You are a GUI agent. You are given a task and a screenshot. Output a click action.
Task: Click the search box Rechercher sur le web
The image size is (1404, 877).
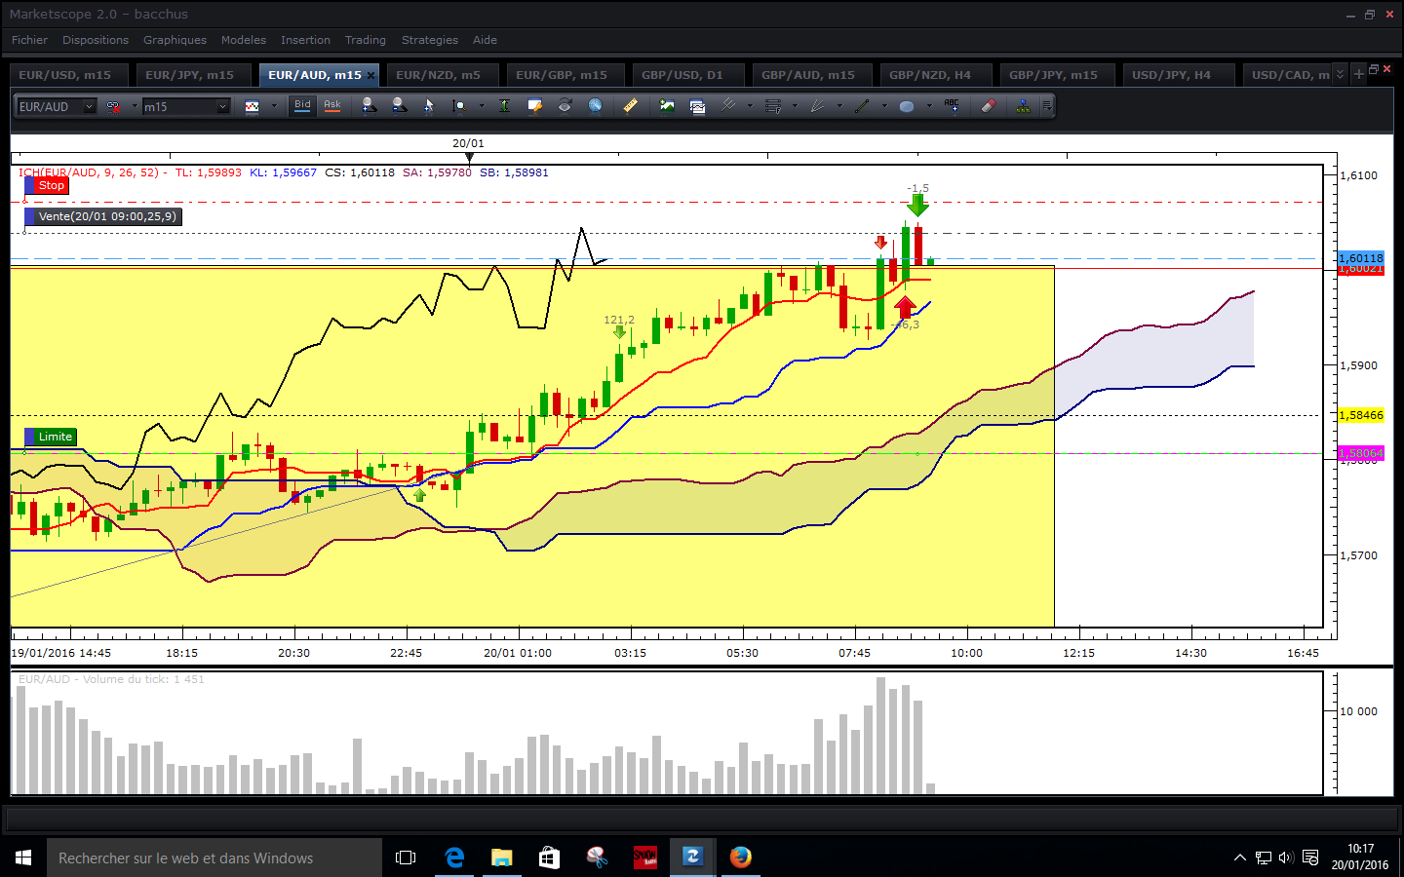[214, 858]
